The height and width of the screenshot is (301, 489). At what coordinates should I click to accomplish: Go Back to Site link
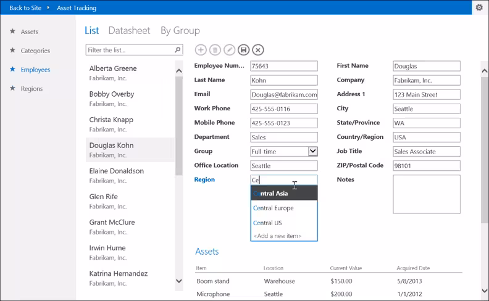[25, 8]
